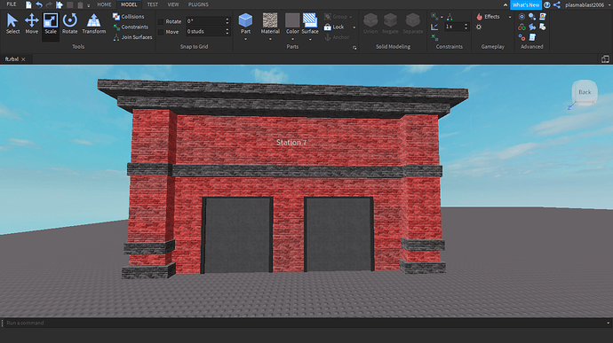Viewport: 613px width, 343px height.
Task: Click the bottom constraint icon in Constraints
Action: pyautogui.click(x=434, y=37)
